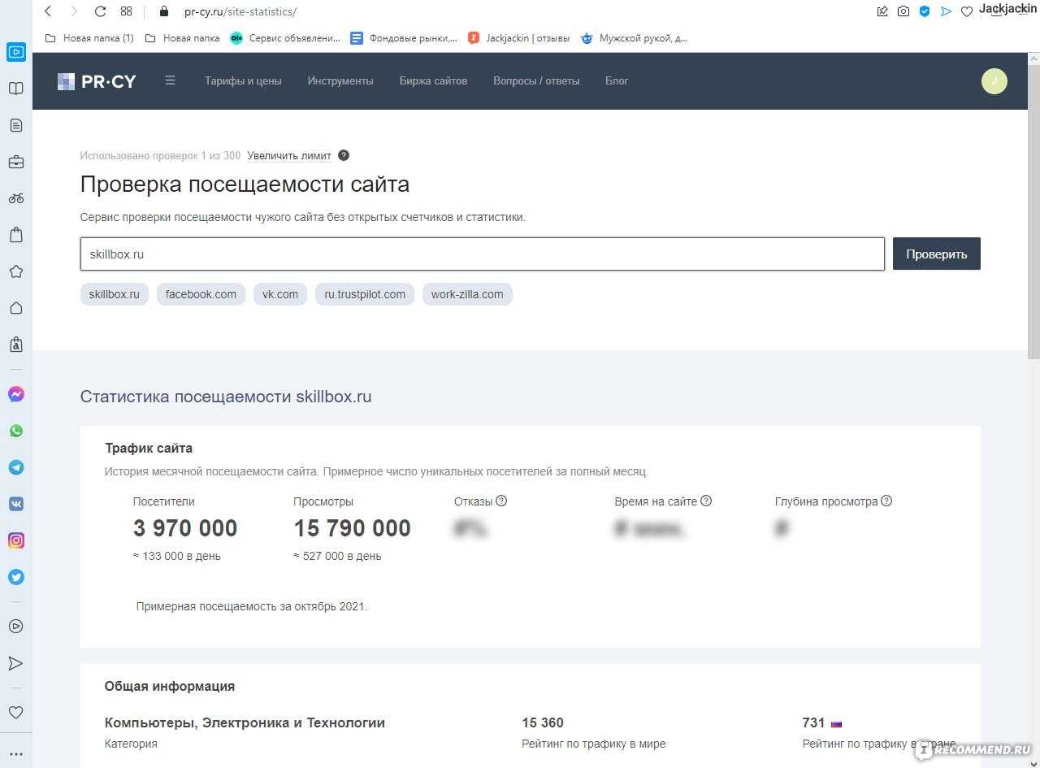The height and width of the screenshot is (768, 1040).
Task: Click the heart icon at sidebar bottom
Action: (x=16, y=712)
